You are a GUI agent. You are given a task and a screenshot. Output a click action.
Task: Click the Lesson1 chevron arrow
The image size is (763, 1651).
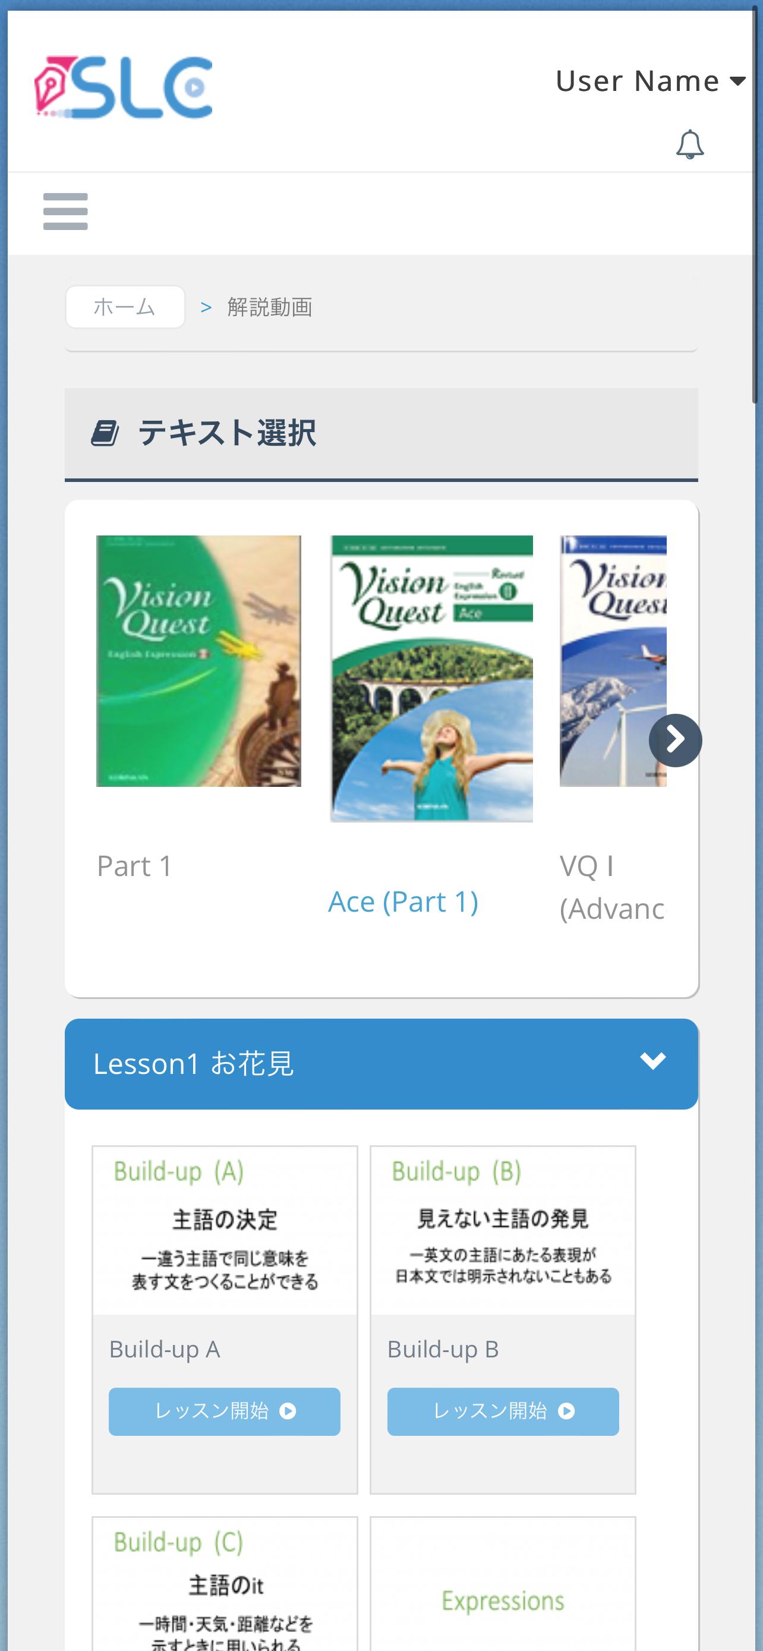[653, 1061]
